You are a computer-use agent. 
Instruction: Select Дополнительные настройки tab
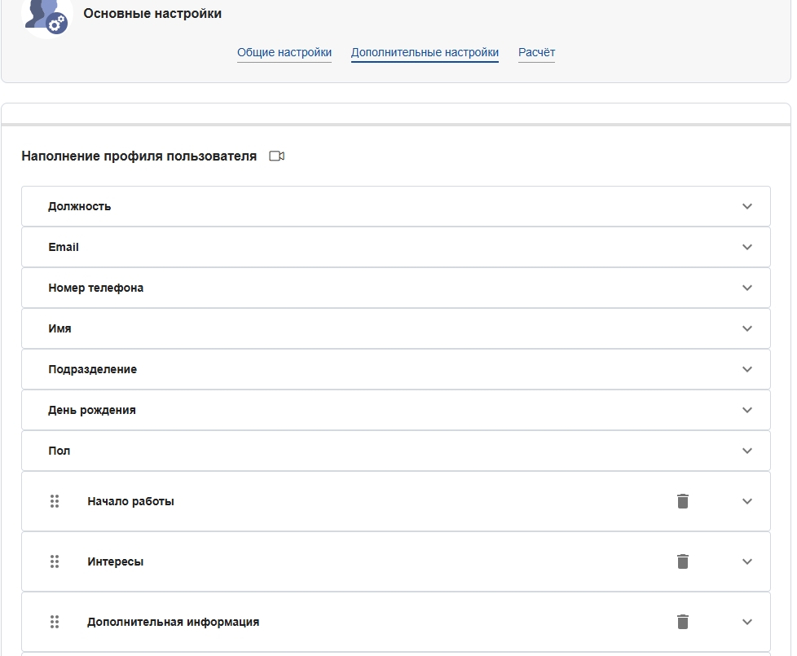coord(425,52)
